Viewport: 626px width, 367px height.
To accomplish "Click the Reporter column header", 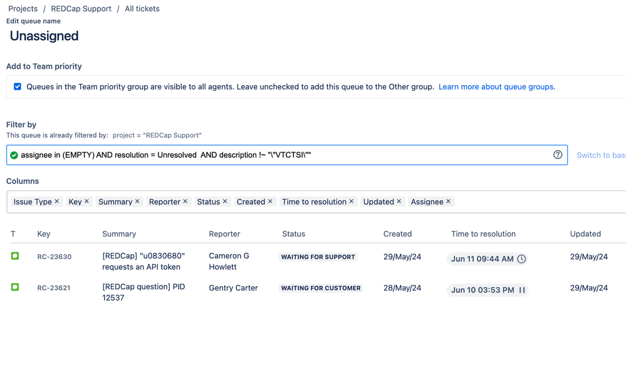I will 224,234.
